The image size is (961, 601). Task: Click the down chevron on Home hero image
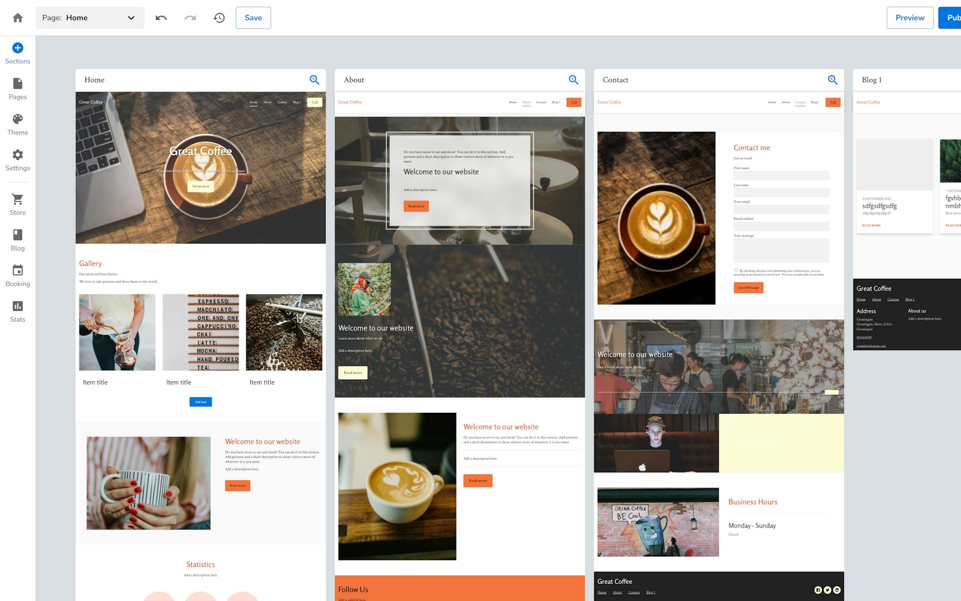[200, 230]
